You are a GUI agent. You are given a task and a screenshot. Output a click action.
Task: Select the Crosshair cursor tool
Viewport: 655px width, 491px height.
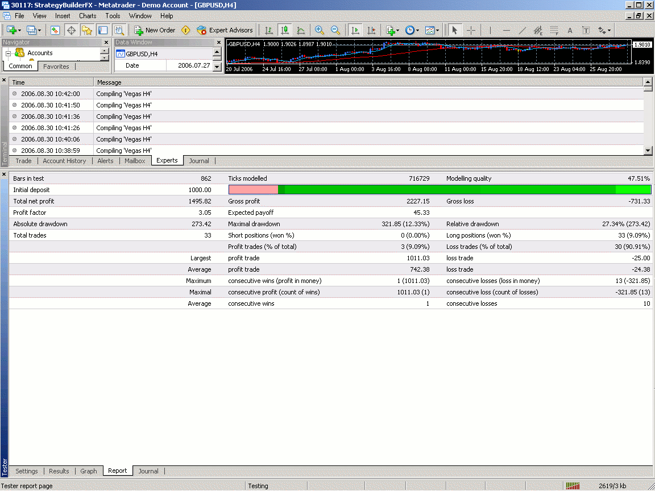[x=471, y=30]
